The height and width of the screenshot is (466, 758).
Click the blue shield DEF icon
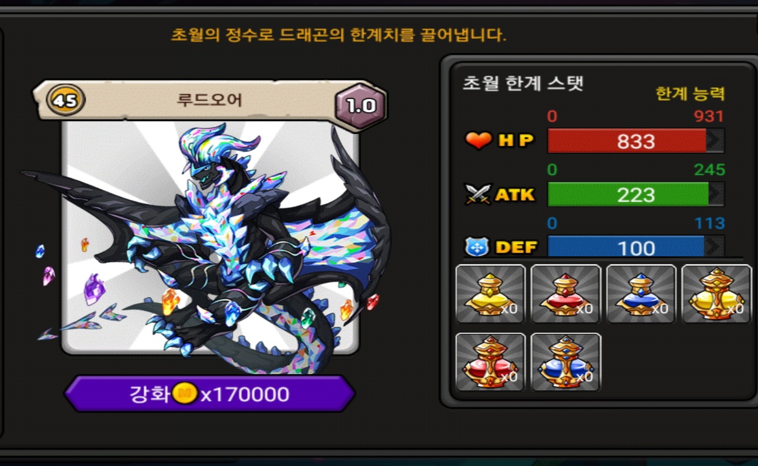pos(476,247)
